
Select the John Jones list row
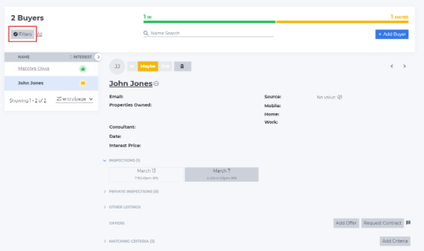51,83
